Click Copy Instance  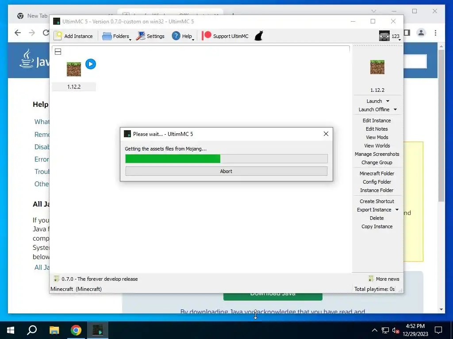377,226
